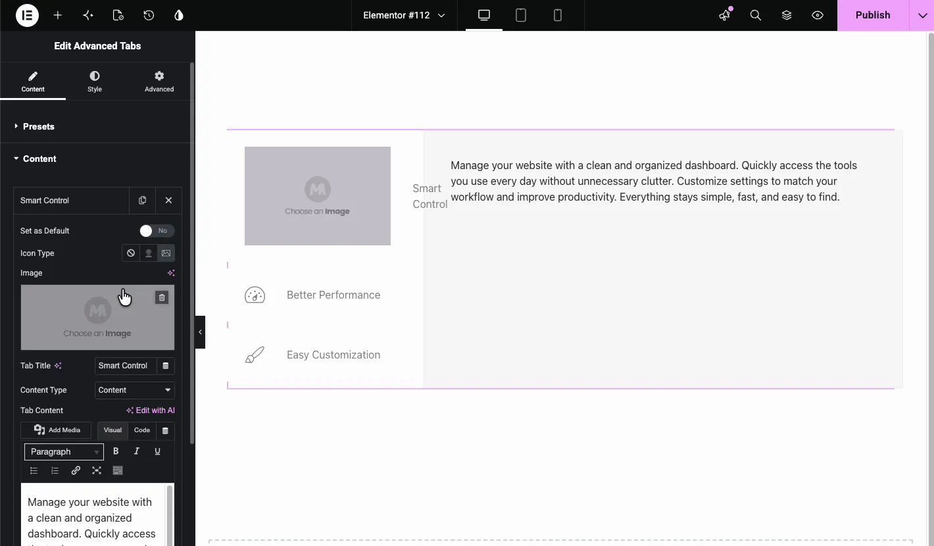
Task: Click the Choose an Image thumbnail in panel
Action: [97, 317]
